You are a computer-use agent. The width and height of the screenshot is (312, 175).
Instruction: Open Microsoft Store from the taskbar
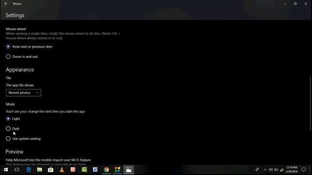pyautogui.click(x=51, y=170)
